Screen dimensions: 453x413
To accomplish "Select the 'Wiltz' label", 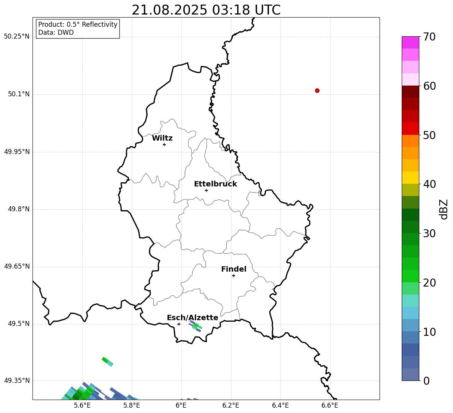I will [162, 138].
